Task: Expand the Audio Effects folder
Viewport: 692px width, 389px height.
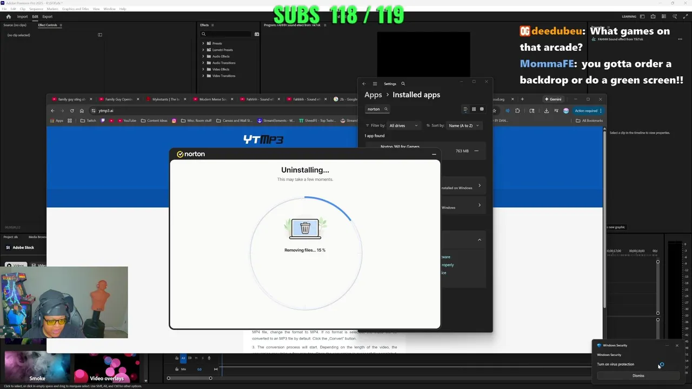Action: point(203,56)
